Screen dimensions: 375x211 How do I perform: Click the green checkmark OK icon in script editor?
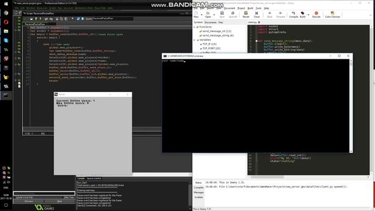tap(25, 19)
